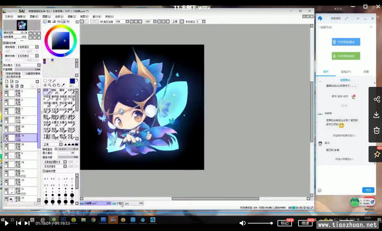
Task: Select the magic wand tool in SAI
Action: tap(54, 81)
